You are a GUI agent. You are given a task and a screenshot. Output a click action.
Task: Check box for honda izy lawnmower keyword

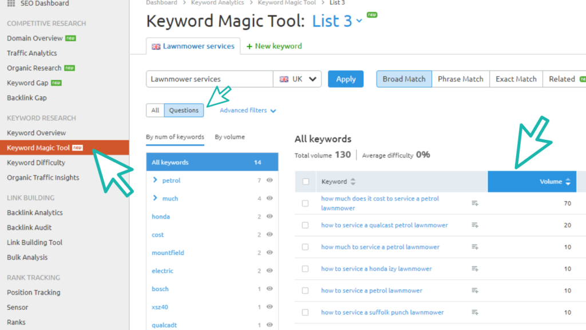[306, 269]
